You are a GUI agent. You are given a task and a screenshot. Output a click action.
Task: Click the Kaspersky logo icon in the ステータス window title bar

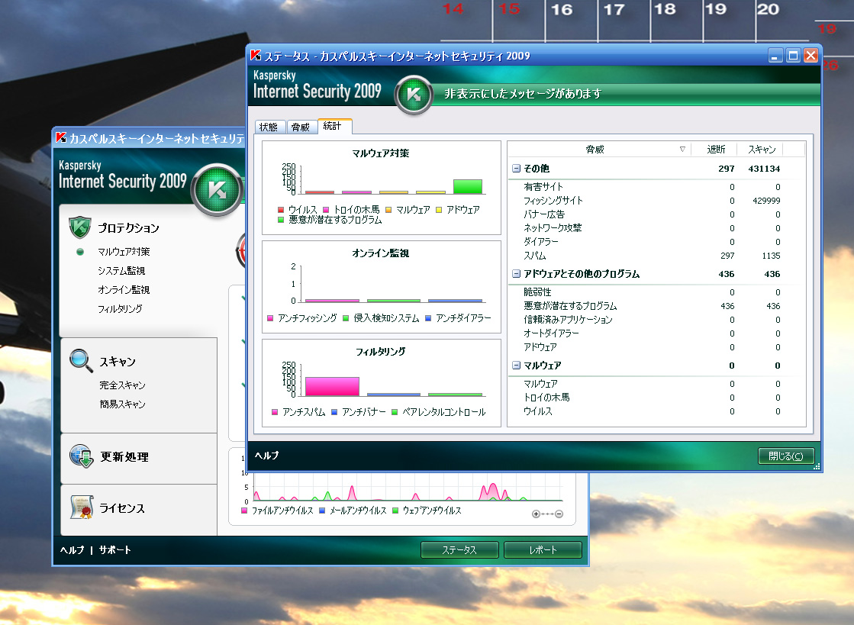[256, 55]
